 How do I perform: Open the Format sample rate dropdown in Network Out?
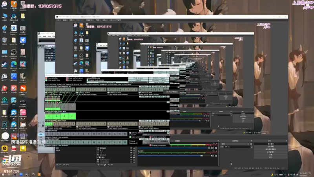[149, 141]
